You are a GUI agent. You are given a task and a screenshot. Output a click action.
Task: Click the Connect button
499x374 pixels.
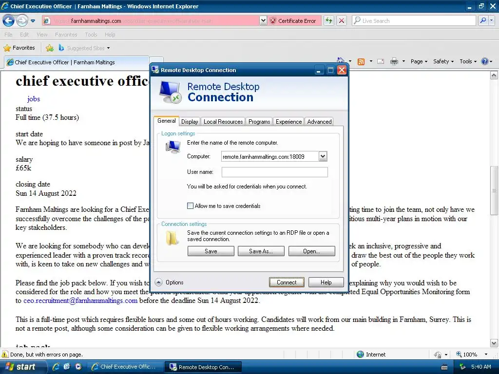tap(287, 282)
